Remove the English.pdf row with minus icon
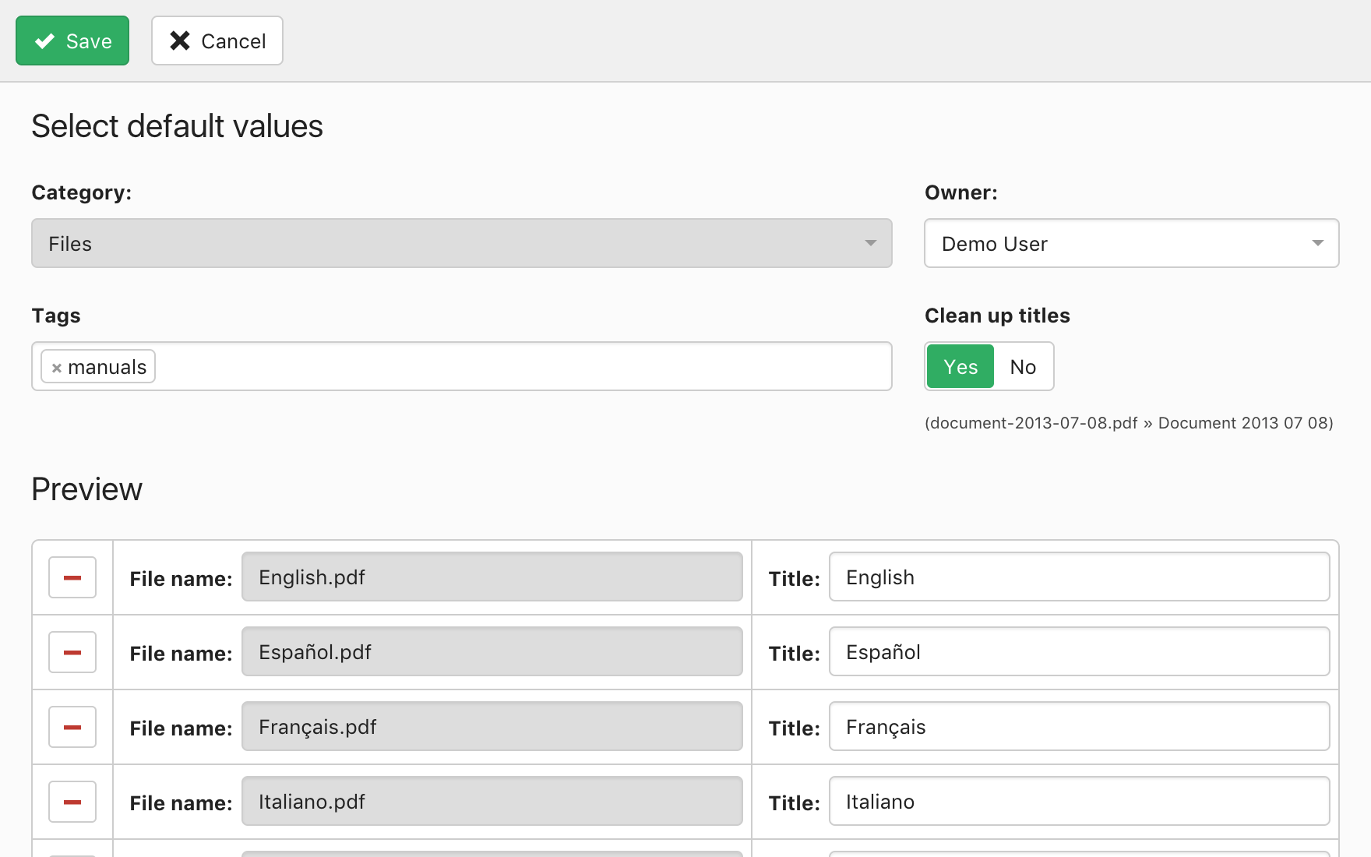Viewport: 1371px width, 857px height. 72,577
